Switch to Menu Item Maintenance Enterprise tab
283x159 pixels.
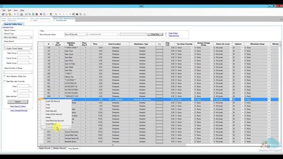pyautogui.click(x=17, y=19)
